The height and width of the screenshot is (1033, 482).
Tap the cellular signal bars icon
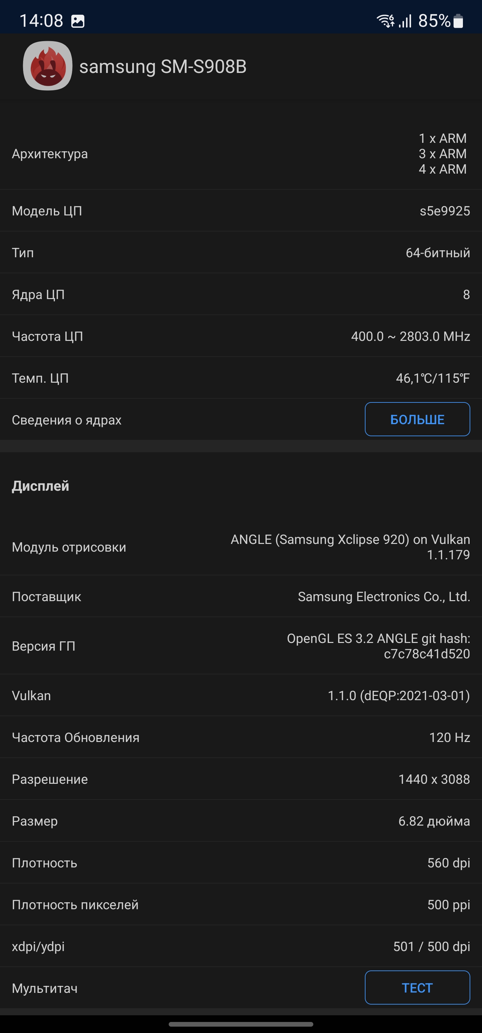pos(405,21)
